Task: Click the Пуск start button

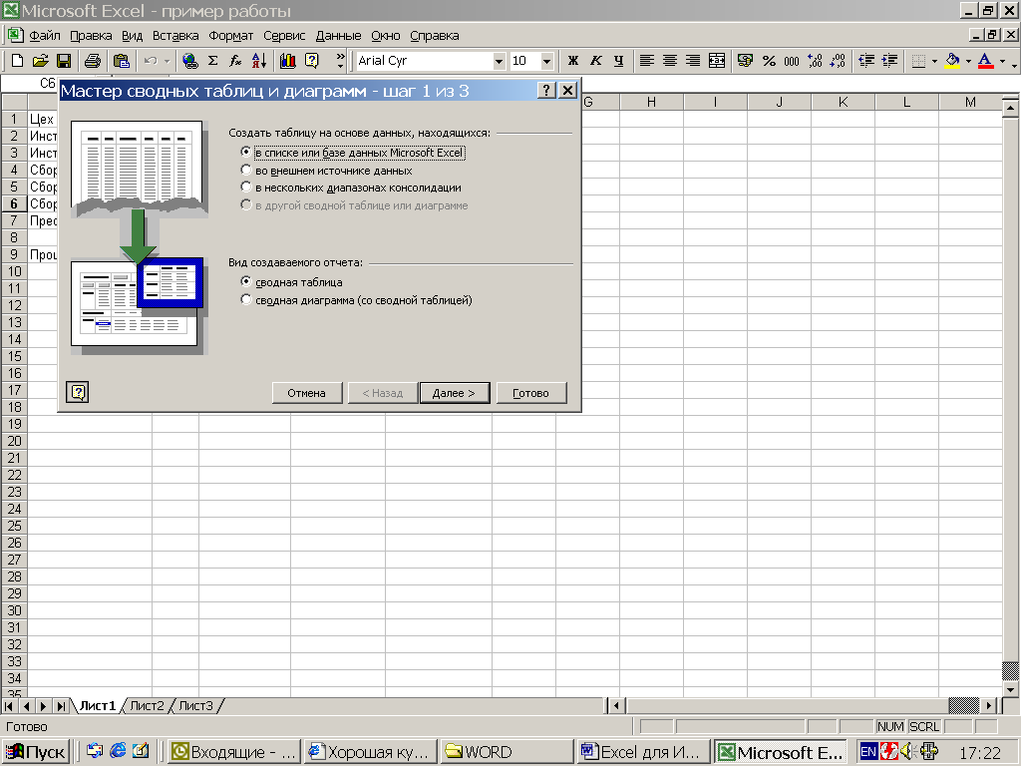Action: tap(37, 752)
